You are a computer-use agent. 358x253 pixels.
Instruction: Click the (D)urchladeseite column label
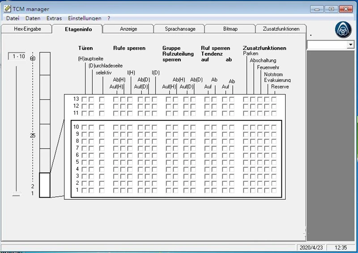[x=106, y=66]
